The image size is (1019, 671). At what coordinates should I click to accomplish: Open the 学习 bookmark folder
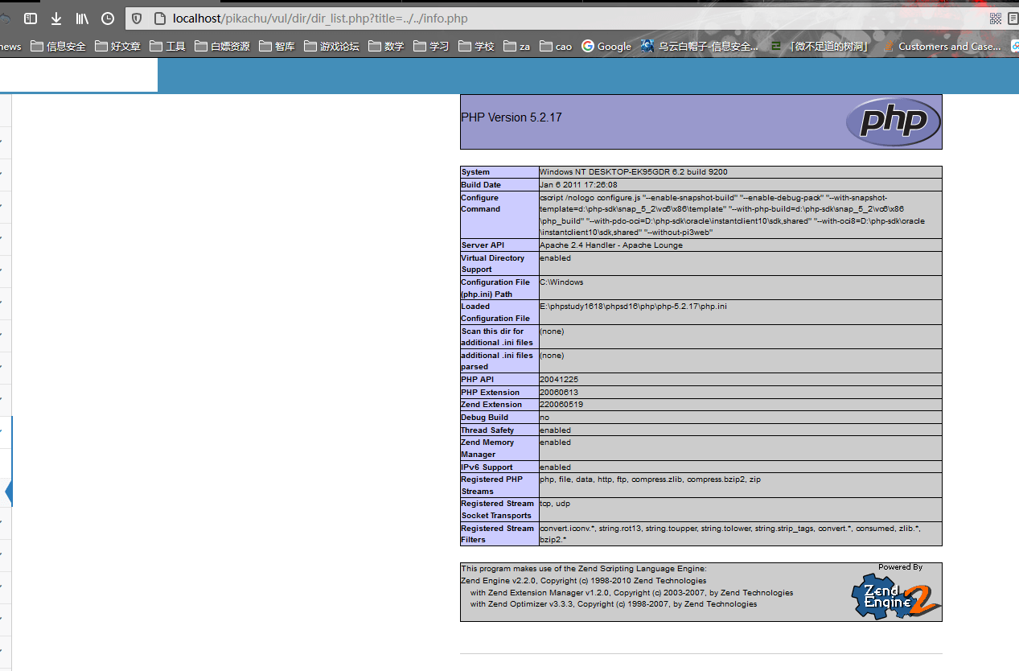point(432,47)
